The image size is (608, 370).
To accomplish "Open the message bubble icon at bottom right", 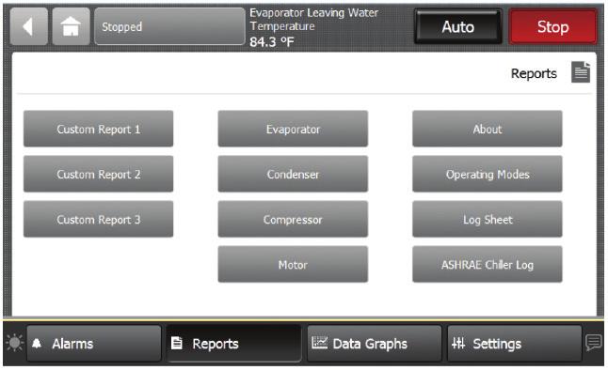I will [593, 343].
